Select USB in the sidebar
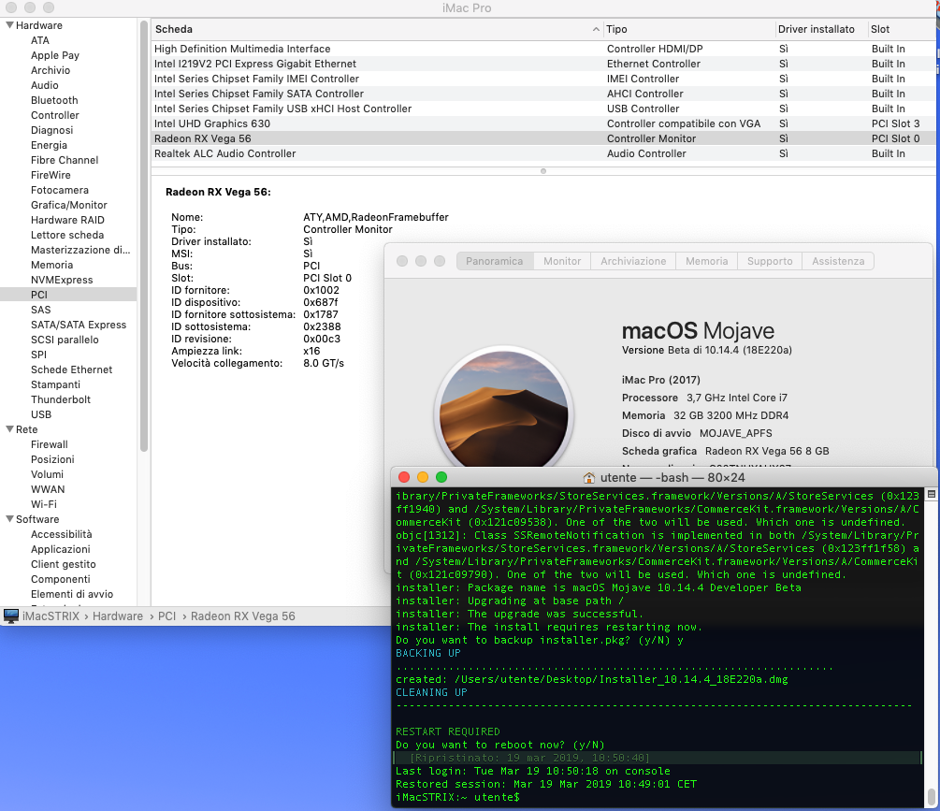This screenshot has width=940, height=811. pos(41,414)
